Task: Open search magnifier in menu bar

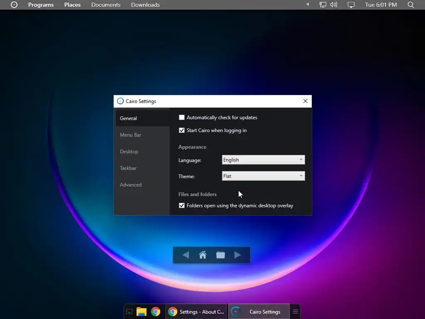Action: 411,5
